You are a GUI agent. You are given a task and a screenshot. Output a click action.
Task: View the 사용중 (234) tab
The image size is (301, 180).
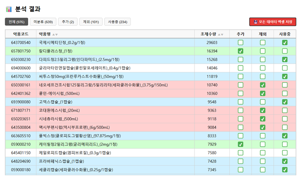[x=118, y=22]
